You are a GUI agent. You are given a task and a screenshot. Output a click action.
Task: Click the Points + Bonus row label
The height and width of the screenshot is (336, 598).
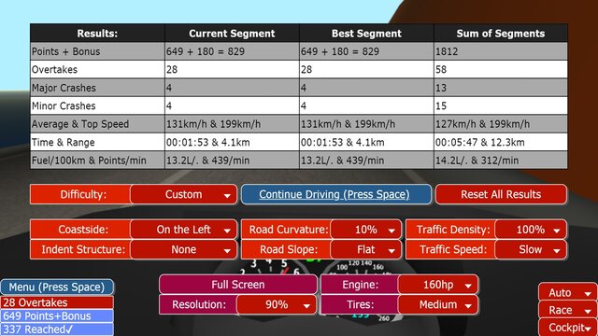97,51
